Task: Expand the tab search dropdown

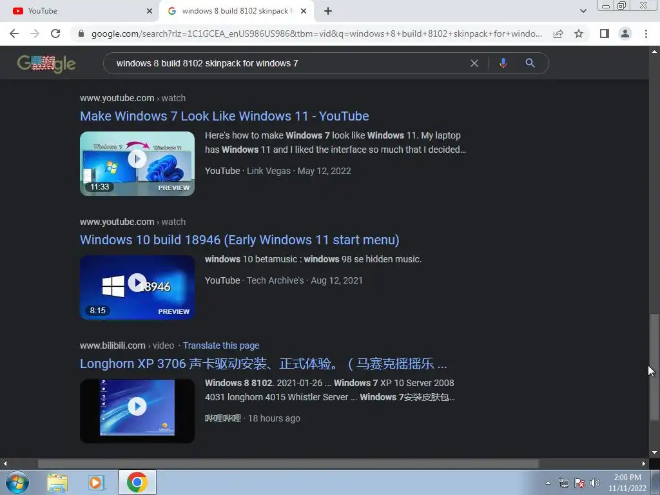Action: [583, 11]
